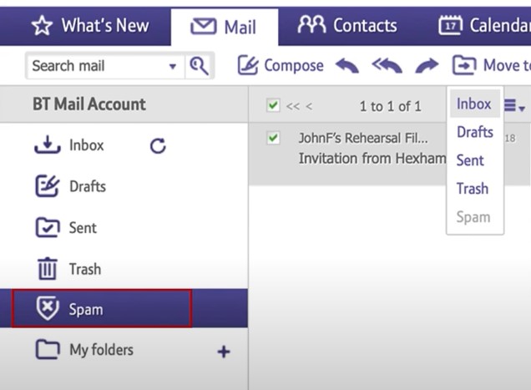Viewport: 531px width, 390px height.
Task: Move message to Inbox from dropdown
Action: [x=474, y=104]
